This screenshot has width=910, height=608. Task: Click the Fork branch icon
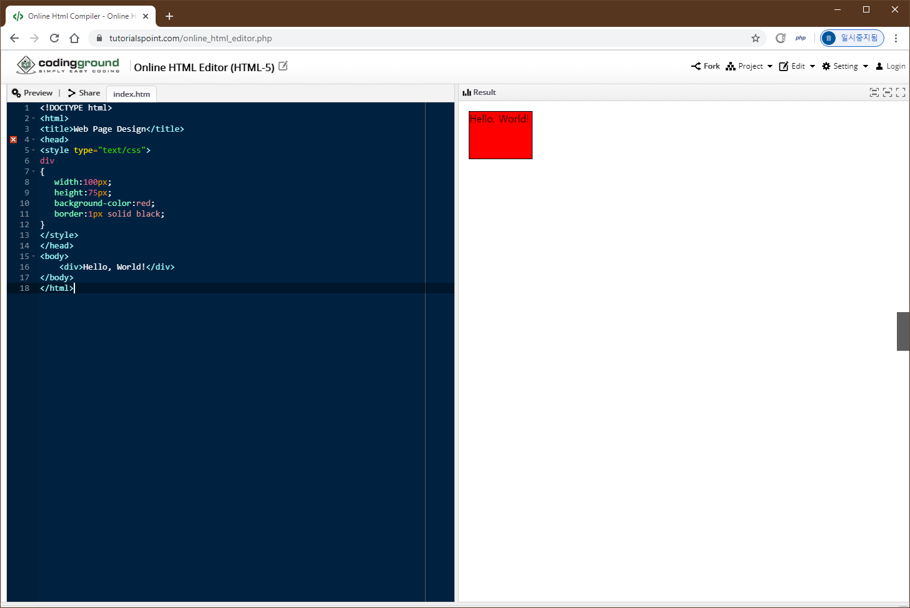(696, 66)
